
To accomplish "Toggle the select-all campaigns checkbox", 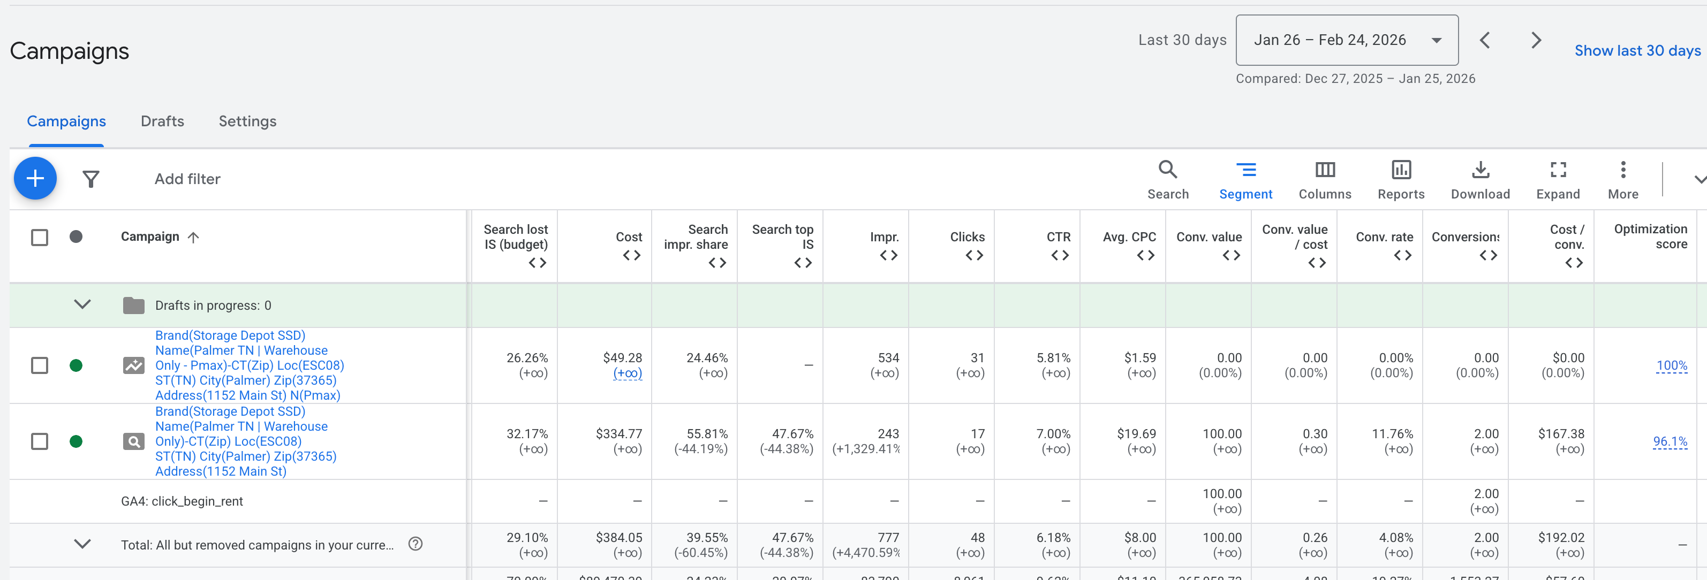I will pyautogui.click(x=40, y=237).
